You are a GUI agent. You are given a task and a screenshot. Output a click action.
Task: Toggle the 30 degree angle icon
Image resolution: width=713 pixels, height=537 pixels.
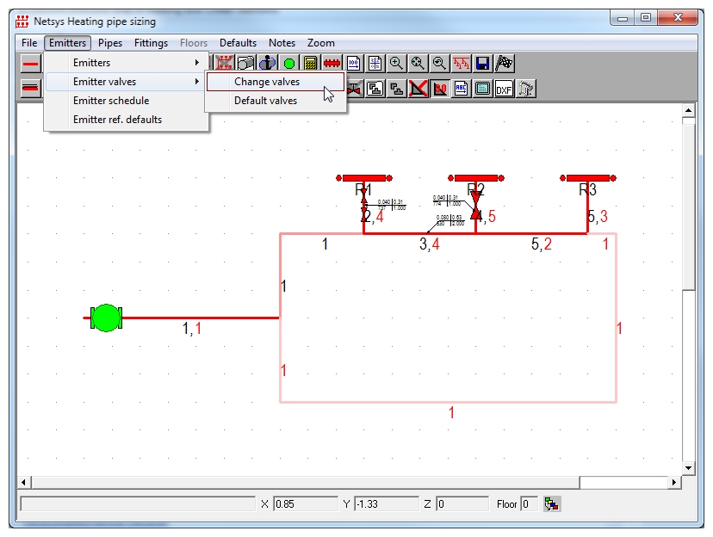(439, 89)
